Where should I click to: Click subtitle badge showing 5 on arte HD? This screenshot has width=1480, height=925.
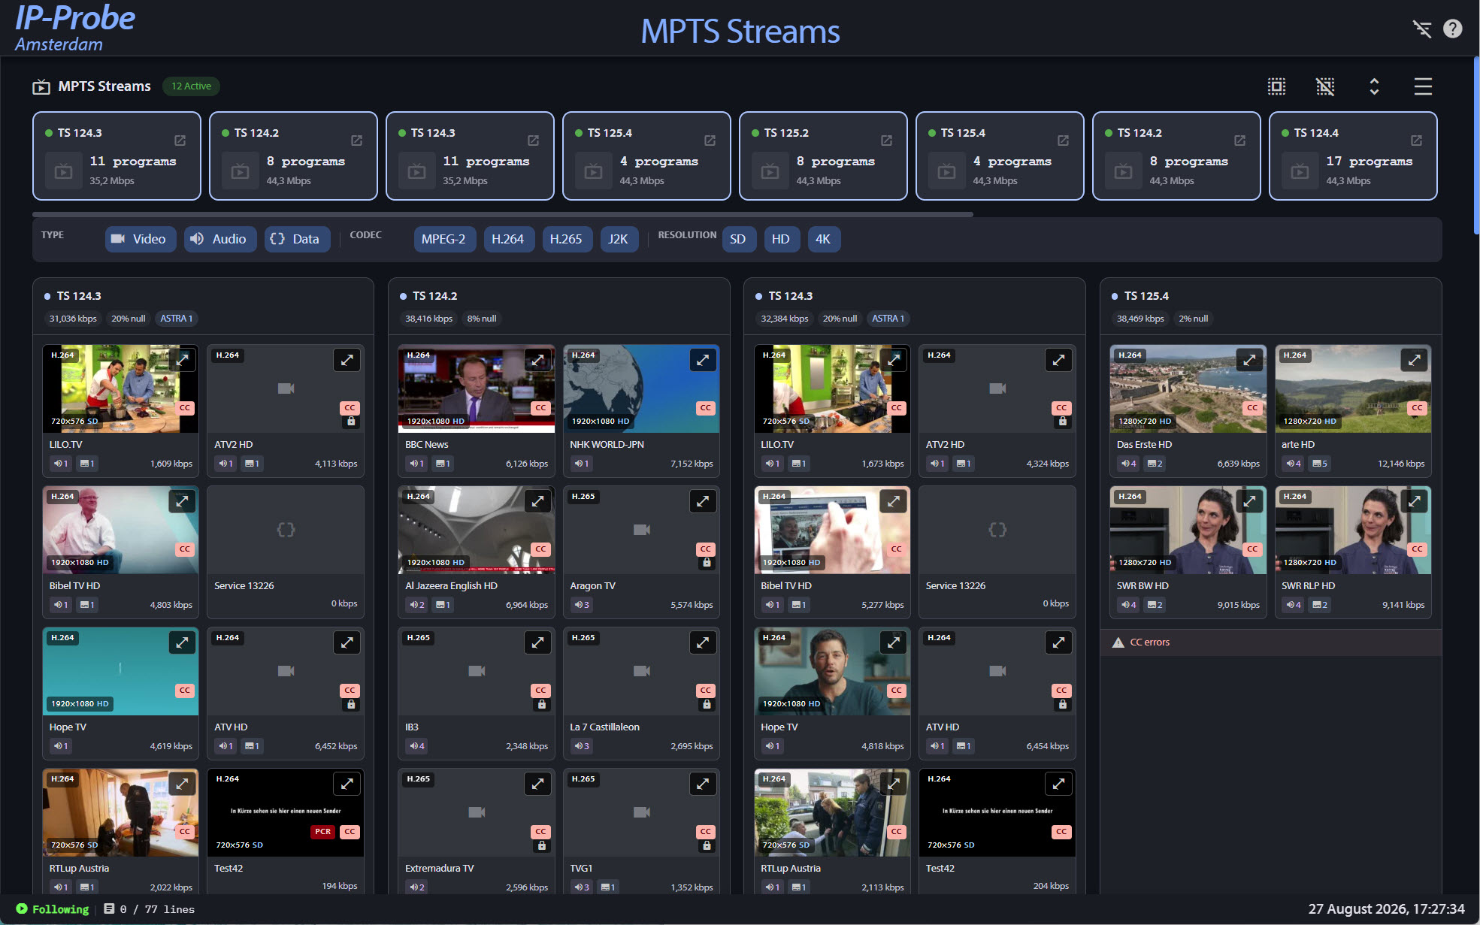point(1320,464)
